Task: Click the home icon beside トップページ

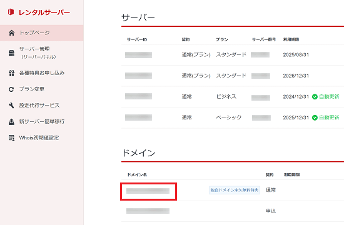Action: [11, 33]
